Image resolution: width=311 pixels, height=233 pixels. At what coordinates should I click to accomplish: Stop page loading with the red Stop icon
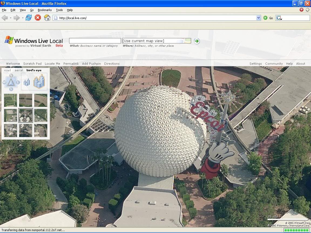coord(38,18)
